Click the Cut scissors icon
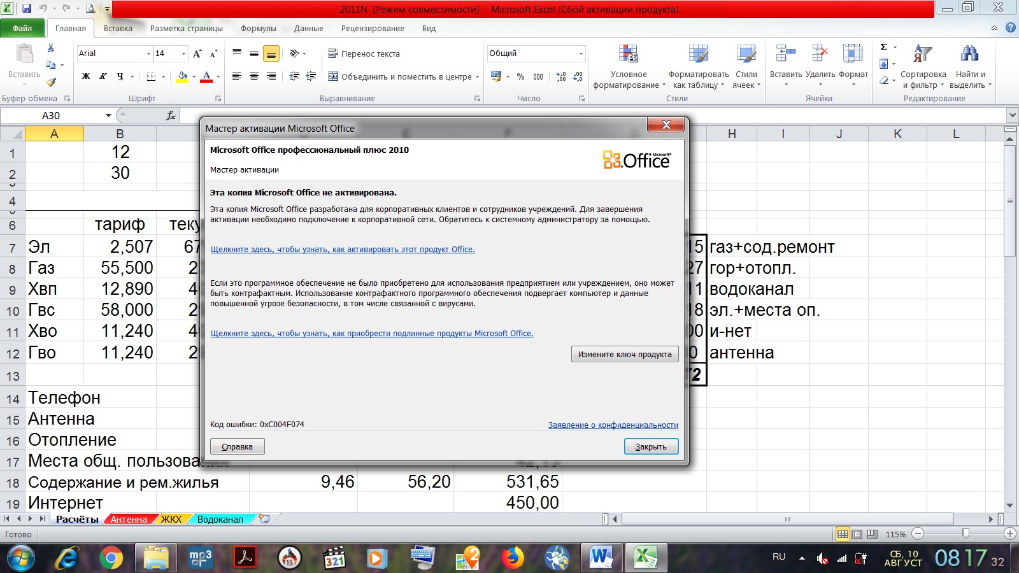This screenshot has width=1019, height=573. pyautogui.click(x=50, y=48)
